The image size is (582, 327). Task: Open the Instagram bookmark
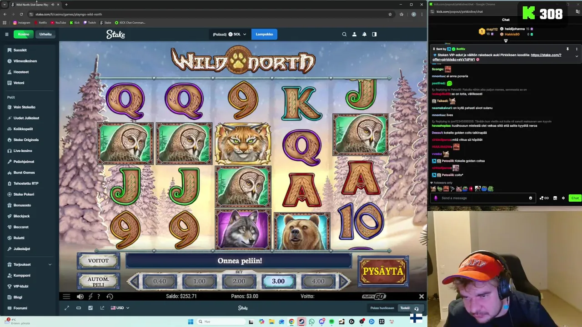click(x=21, y=22)
